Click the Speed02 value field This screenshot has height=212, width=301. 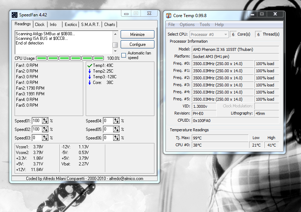tap(37, 129)
